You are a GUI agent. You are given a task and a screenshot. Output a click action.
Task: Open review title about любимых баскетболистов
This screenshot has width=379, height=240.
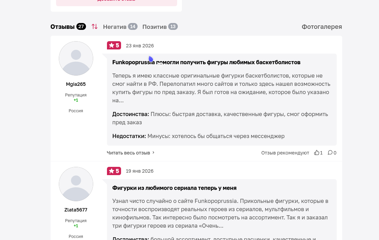206,62
